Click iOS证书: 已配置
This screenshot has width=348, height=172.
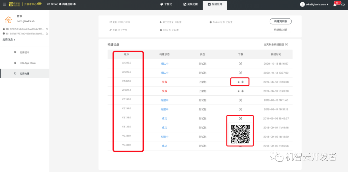pos(169,30)
